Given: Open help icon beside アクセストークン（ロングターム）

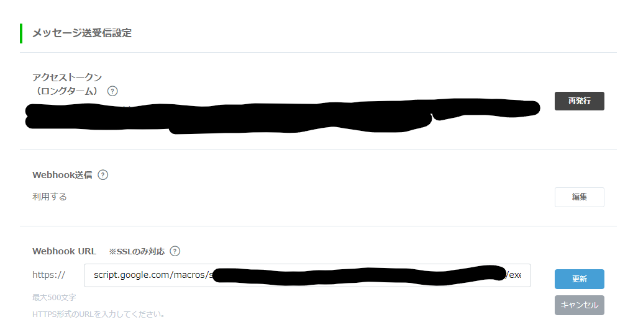Looking at the screenshot, I should pyautogui.click(x=112, y=91).
